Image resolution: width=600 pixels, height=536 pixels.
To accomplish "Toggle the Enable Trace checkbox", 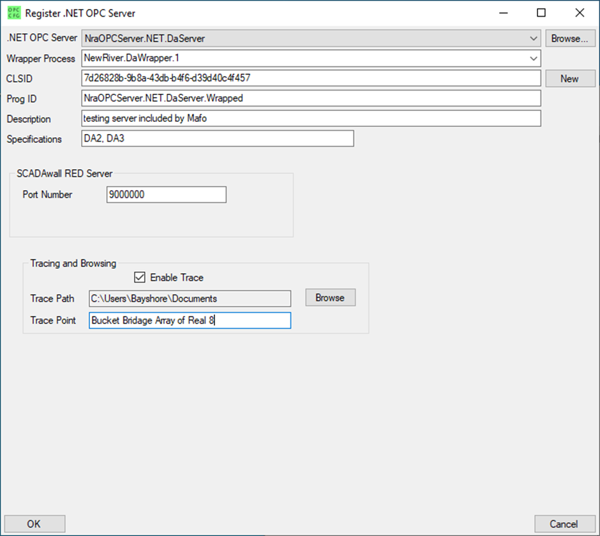I will point(140,278).
